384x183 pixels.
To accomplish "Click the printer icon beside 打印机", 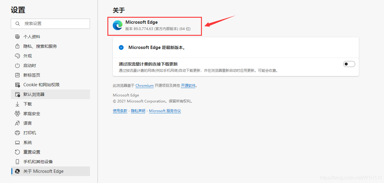I will (x=17, y=133).
